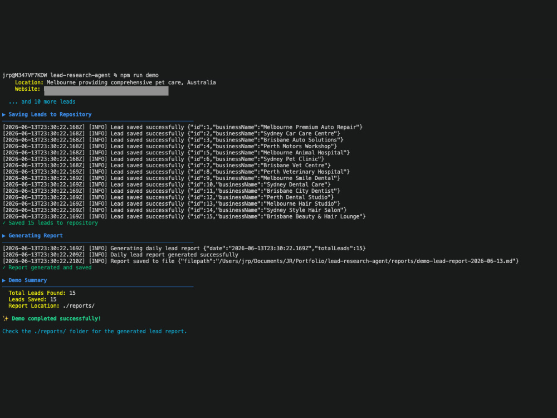Click 'Check the ./reports/ folder' hint line

point(95,332)
